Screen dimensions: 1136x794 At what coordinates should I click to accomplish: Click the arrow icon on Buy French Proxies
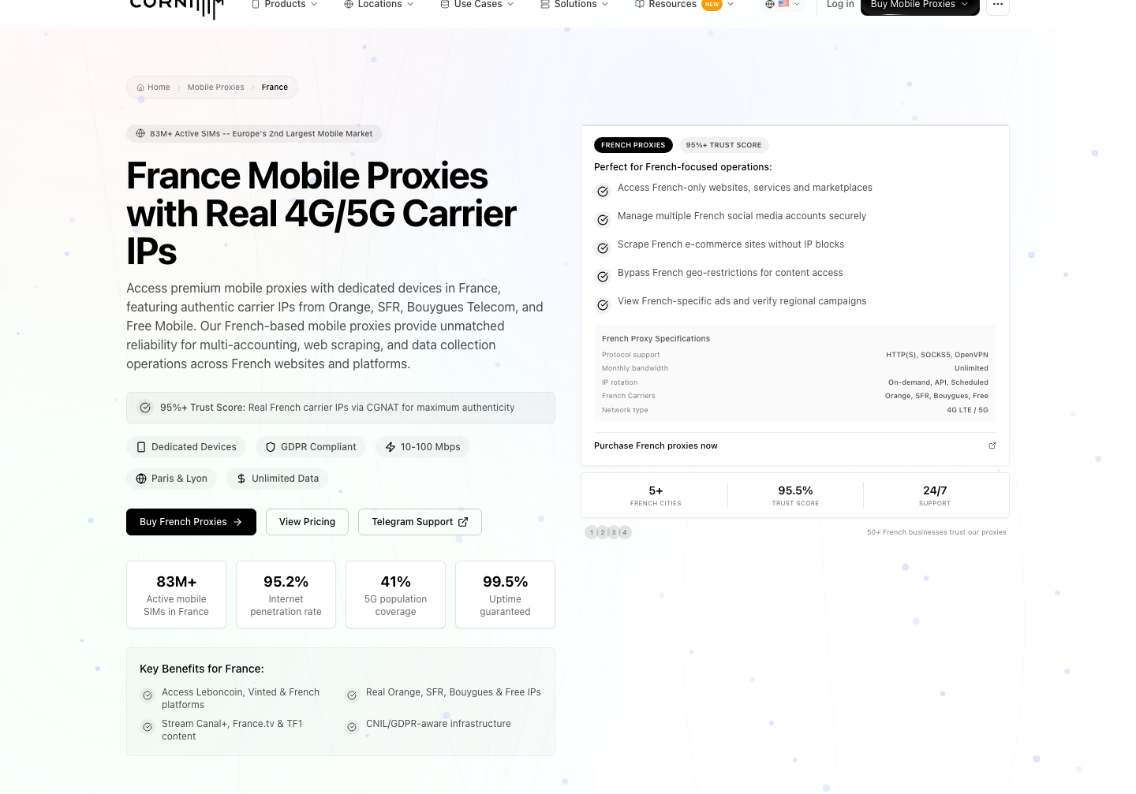237,522
